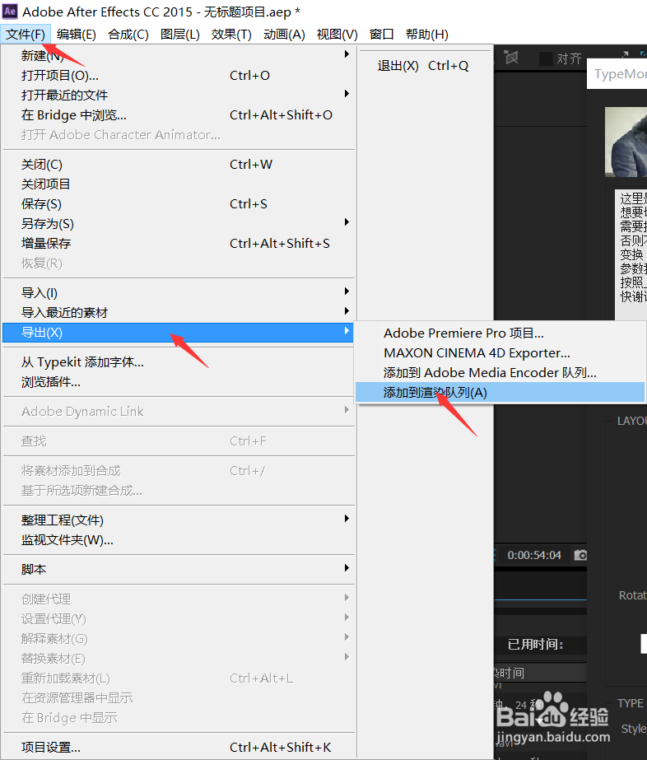Click the camera snapshot icon beside timecode
647x760 pixels.
point(580,555)
